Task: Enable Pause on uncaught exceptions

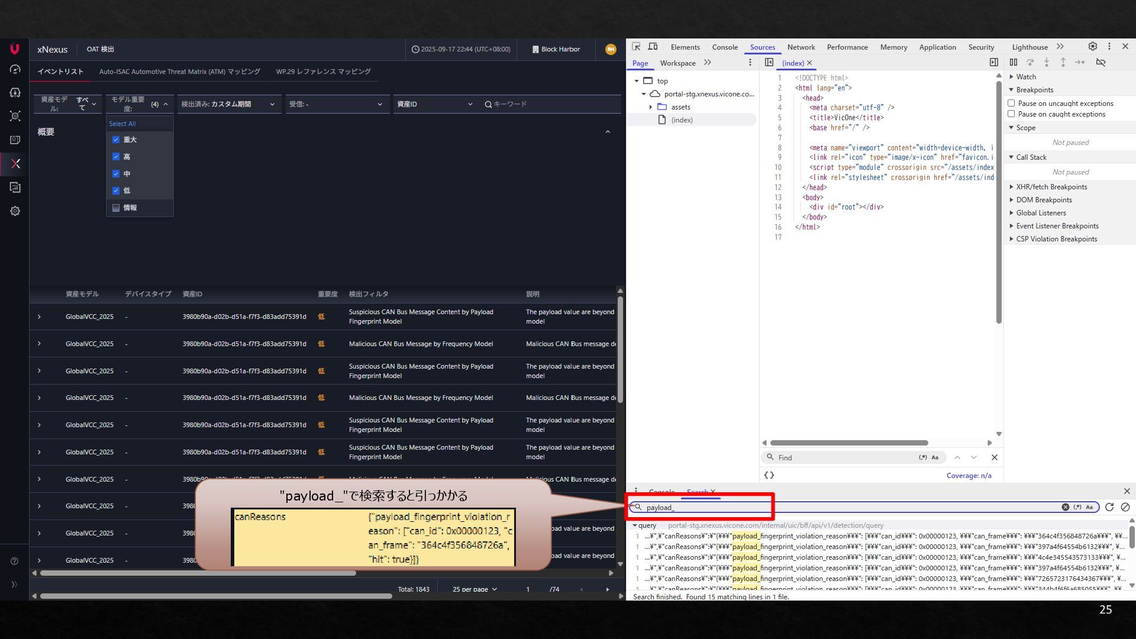Action: click(x=1011, y=103)
